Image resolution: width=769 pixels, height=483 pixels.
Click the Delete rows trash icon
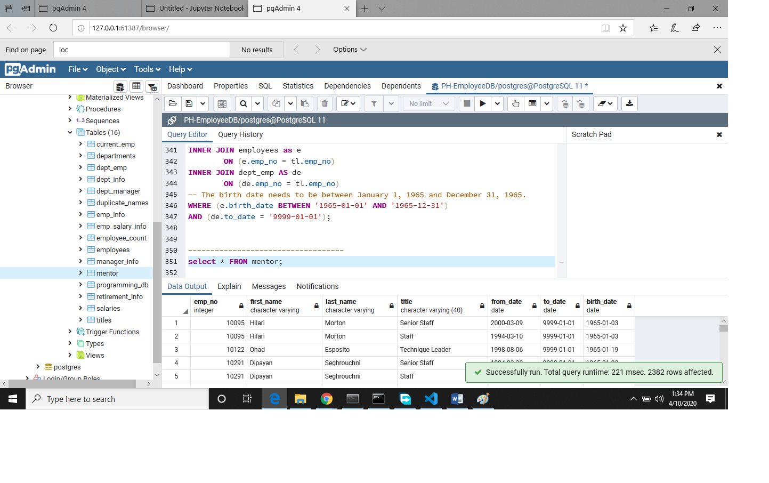[325, 103]
